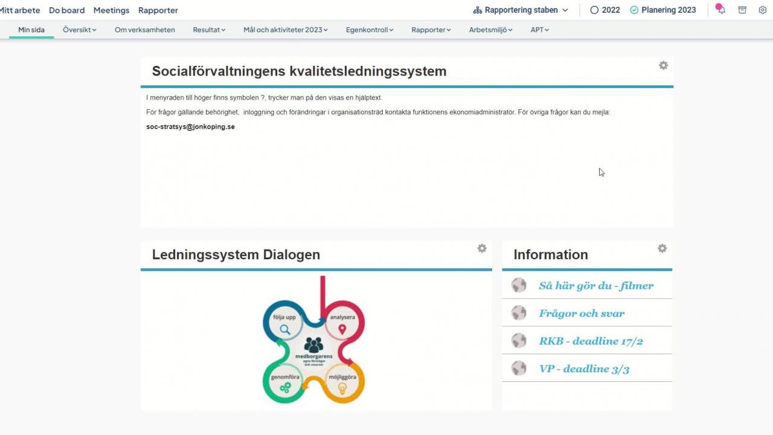Toggle the Planering 2023 checkmark status
773x435 pixels.
(633, 10)
